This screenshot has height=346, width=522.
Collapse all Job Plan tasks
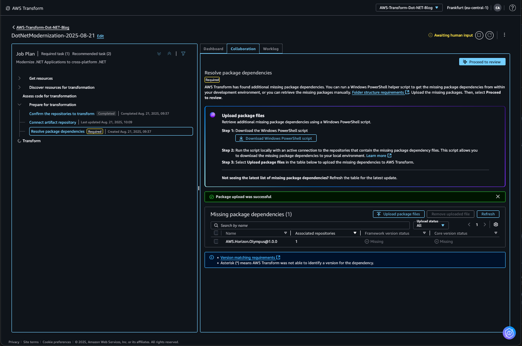169,53
